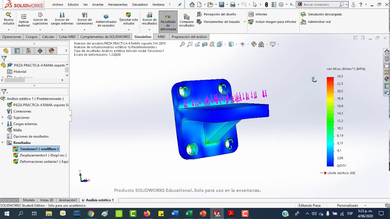Expand the Cargas externas tree node

[3, 124]
